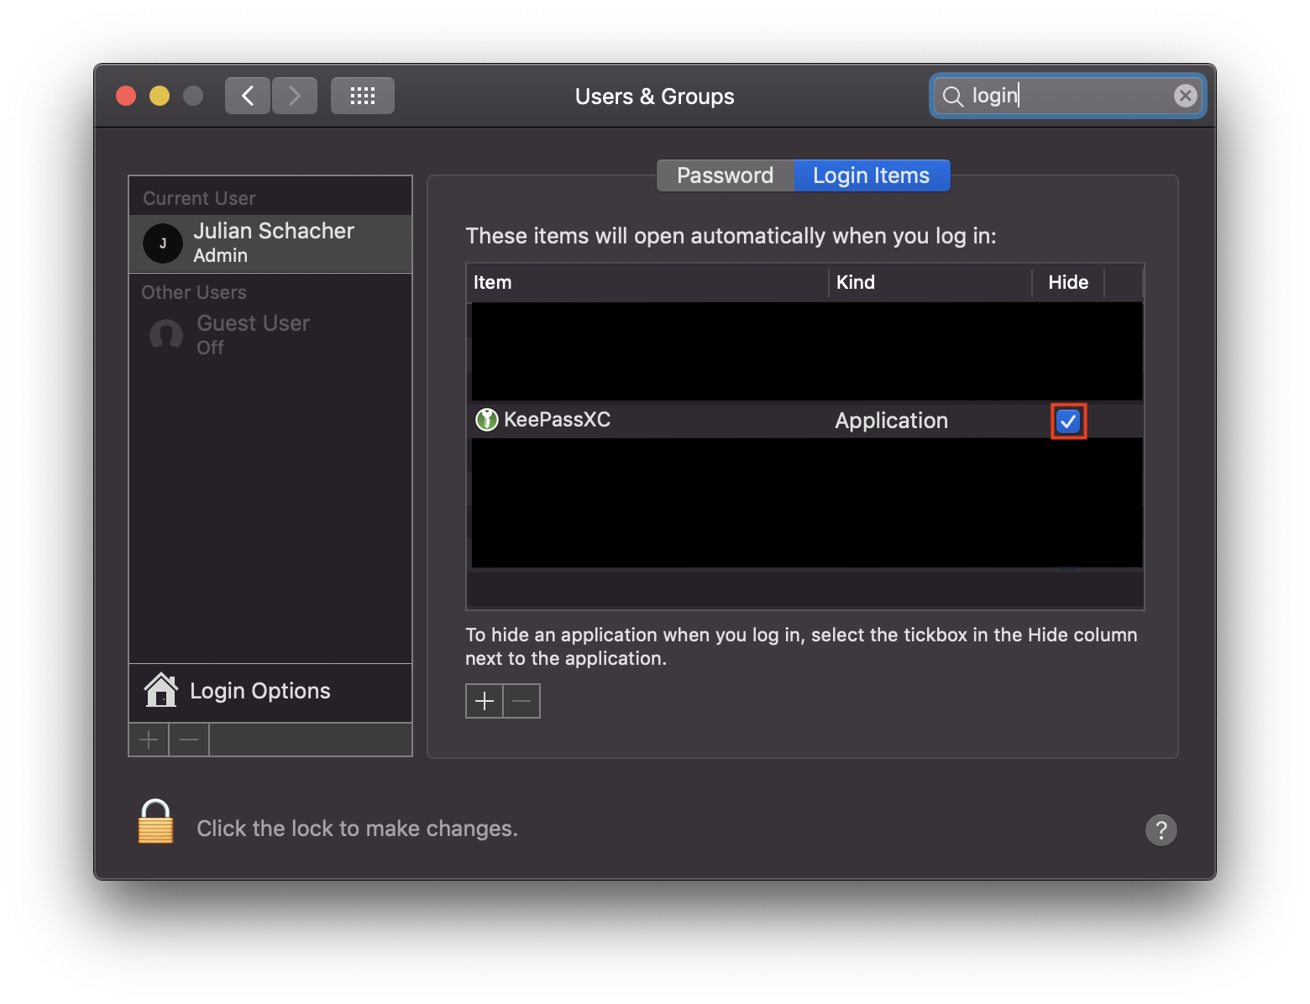Image resolution: width=1310 pixels, height=1004 pixels.
Task: Click the Login Options house icon
Action: 161,690
